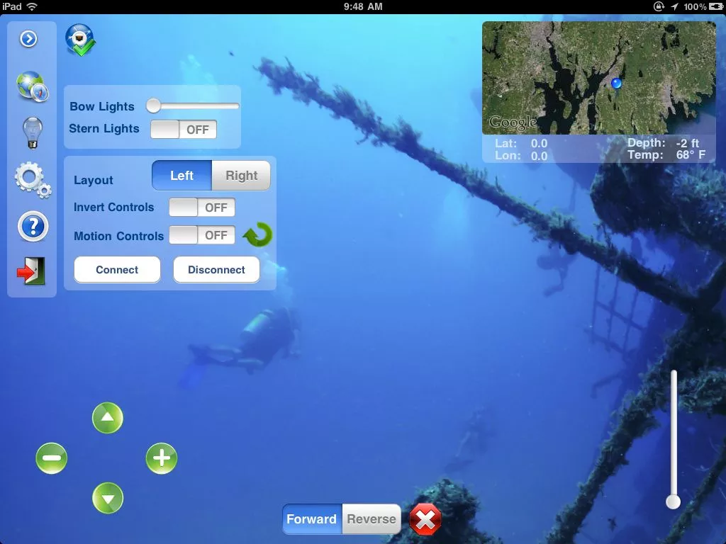Image resolution: width=726 pixels, height=544 pixels.
Task: Select the Right layout option
Action: tap(241, 176)
